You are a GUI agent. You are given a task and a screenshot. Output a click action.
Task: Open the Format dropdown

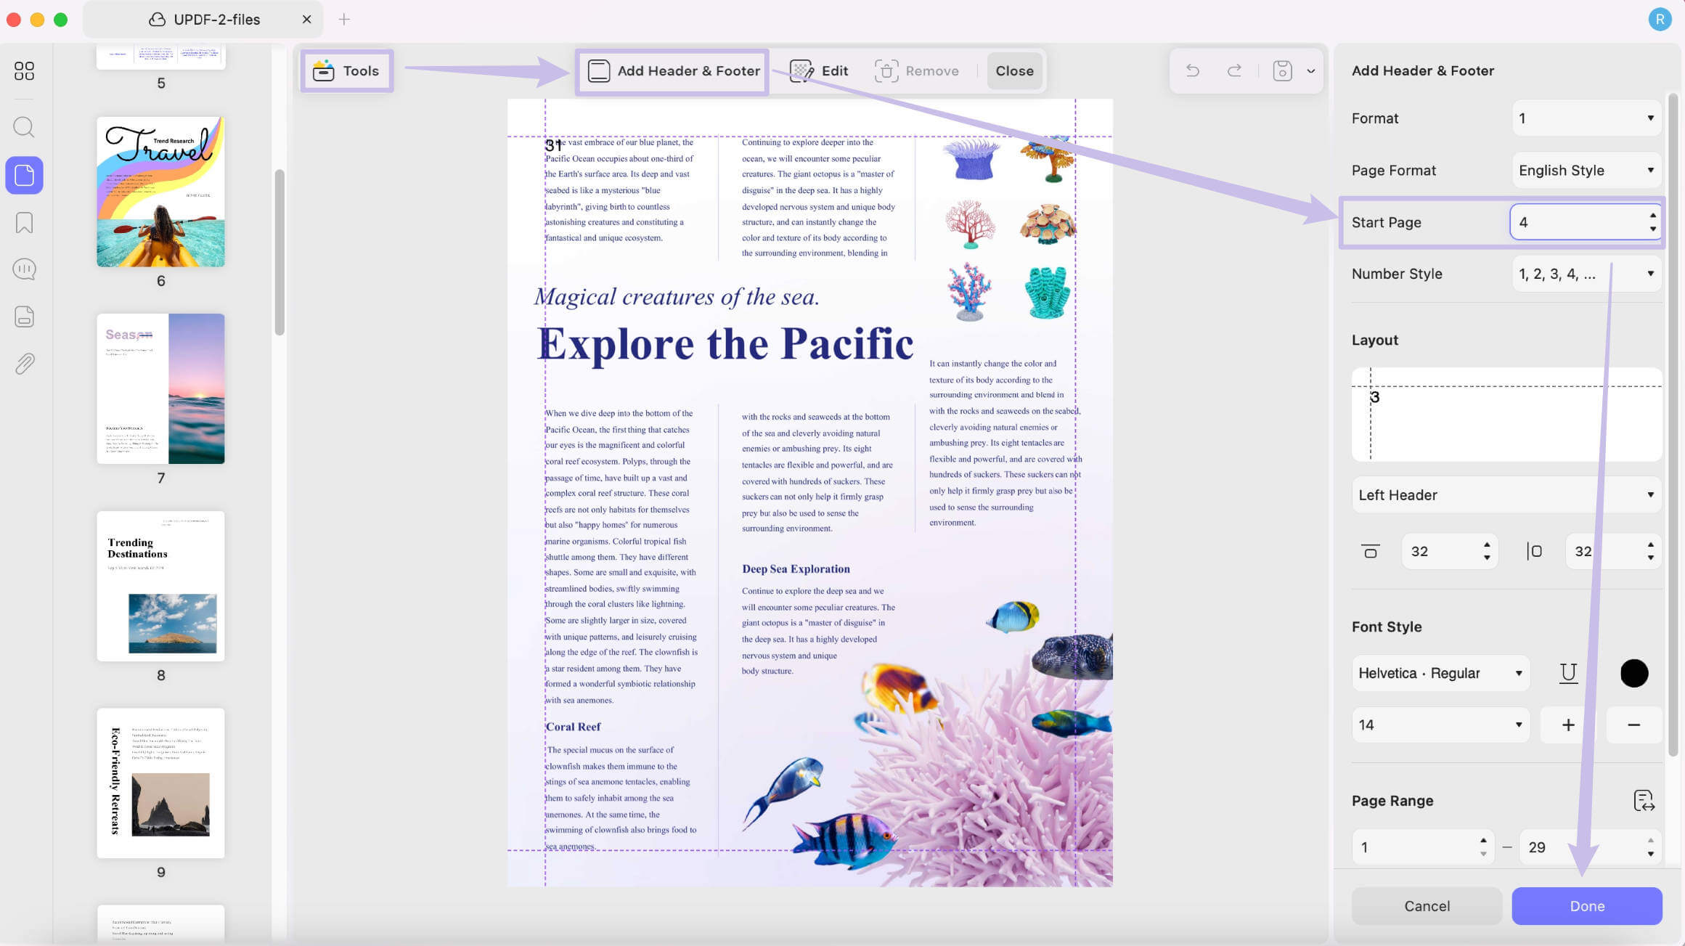(1586, 118)
